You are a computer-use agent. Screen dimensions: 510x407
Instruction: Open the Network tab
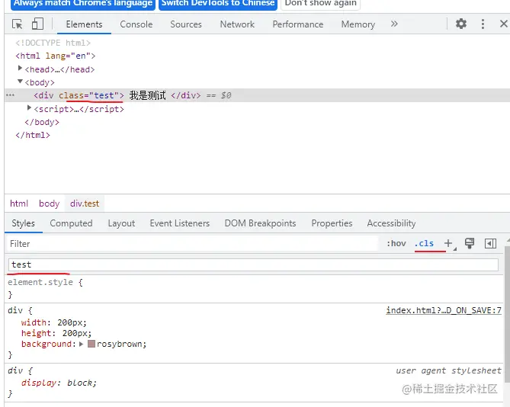237,24
